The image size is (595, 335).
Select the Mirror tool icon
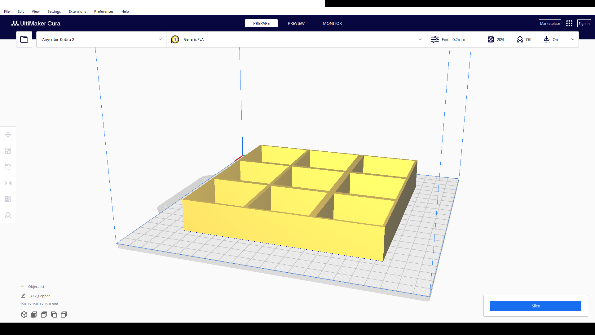[8, 183]
